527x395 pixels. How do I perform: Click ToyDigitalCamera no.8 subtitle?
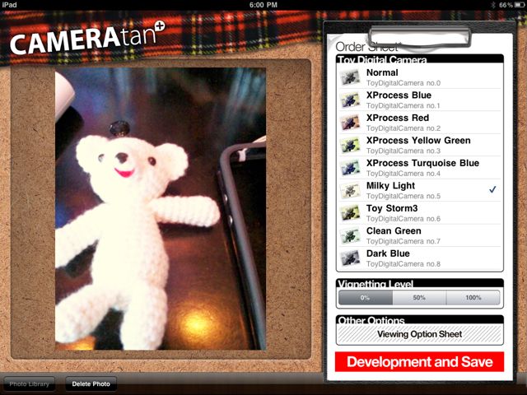click(403, 263)
